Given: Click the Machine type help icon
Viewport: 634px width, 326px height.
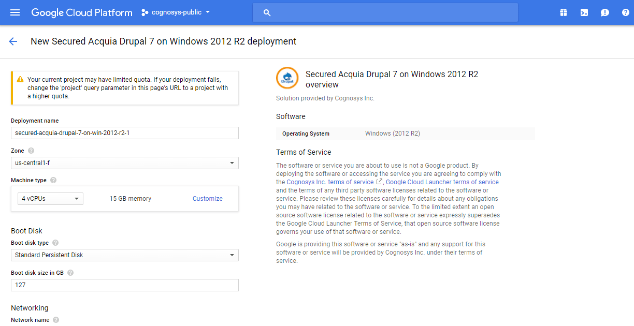Looking at the screenshot, I should (53, 180).
